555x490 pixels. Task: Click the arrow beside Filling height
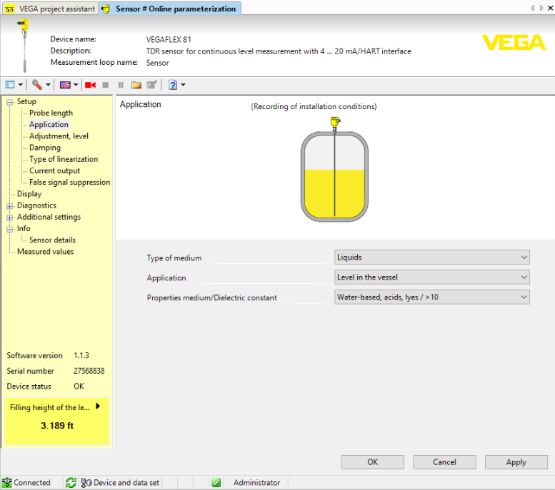[x=98, y=407]
